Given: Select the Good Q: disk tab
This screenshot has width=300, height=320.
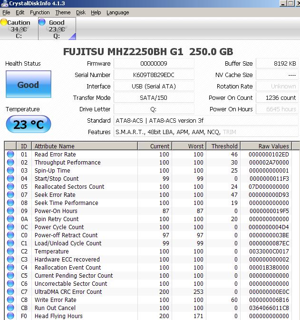Looking at the screenshot, I should tap(57, 29).
